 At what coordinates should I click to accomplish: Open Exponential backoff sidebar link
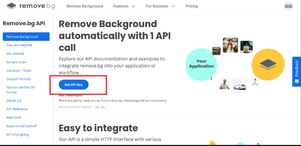(x=22, y=126)
